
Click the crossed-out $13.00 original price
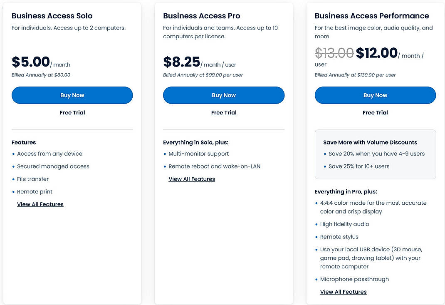(334, 53)
